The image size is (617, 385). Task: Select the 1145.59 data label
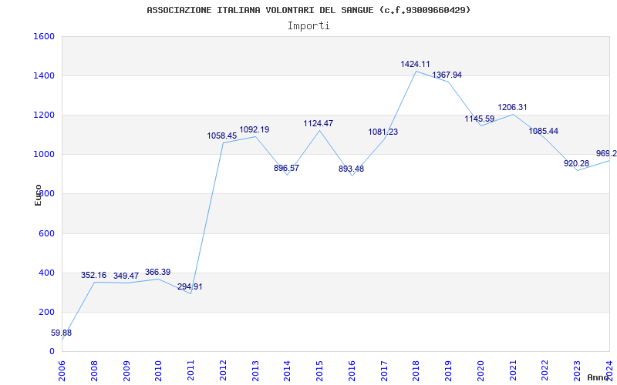tap(479, 119)
